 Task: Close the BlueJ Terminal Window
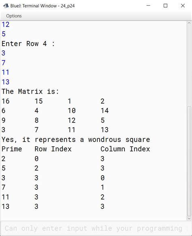point(183,6)
